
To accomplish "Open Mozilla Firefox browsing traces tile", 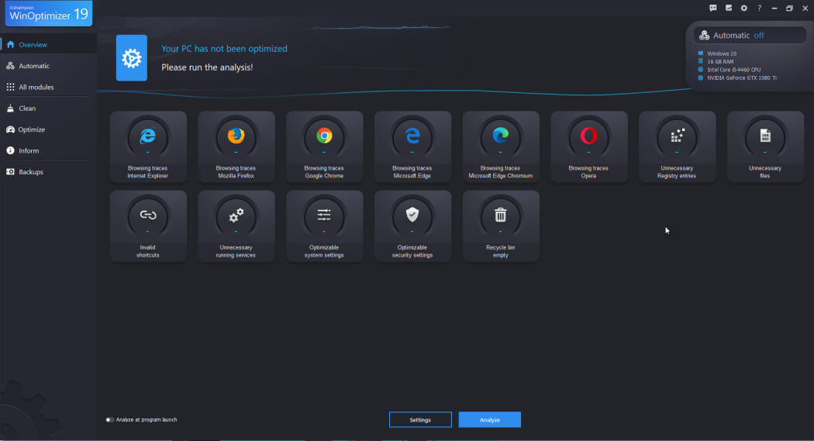I will pos(236,146).
